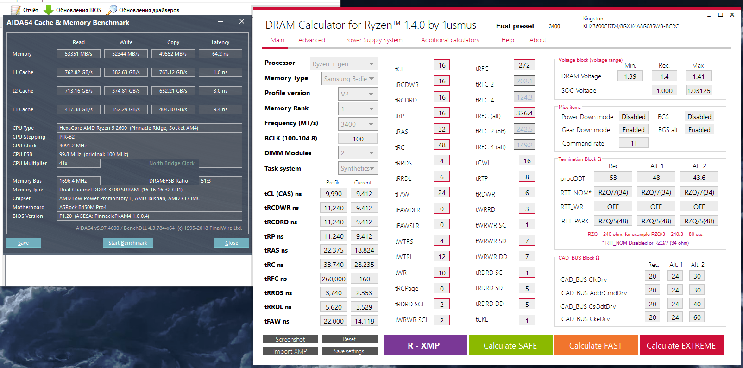
Task: Click the L1 Cache Write value 382.63 GB/s
Action: [x=126, y=72]
